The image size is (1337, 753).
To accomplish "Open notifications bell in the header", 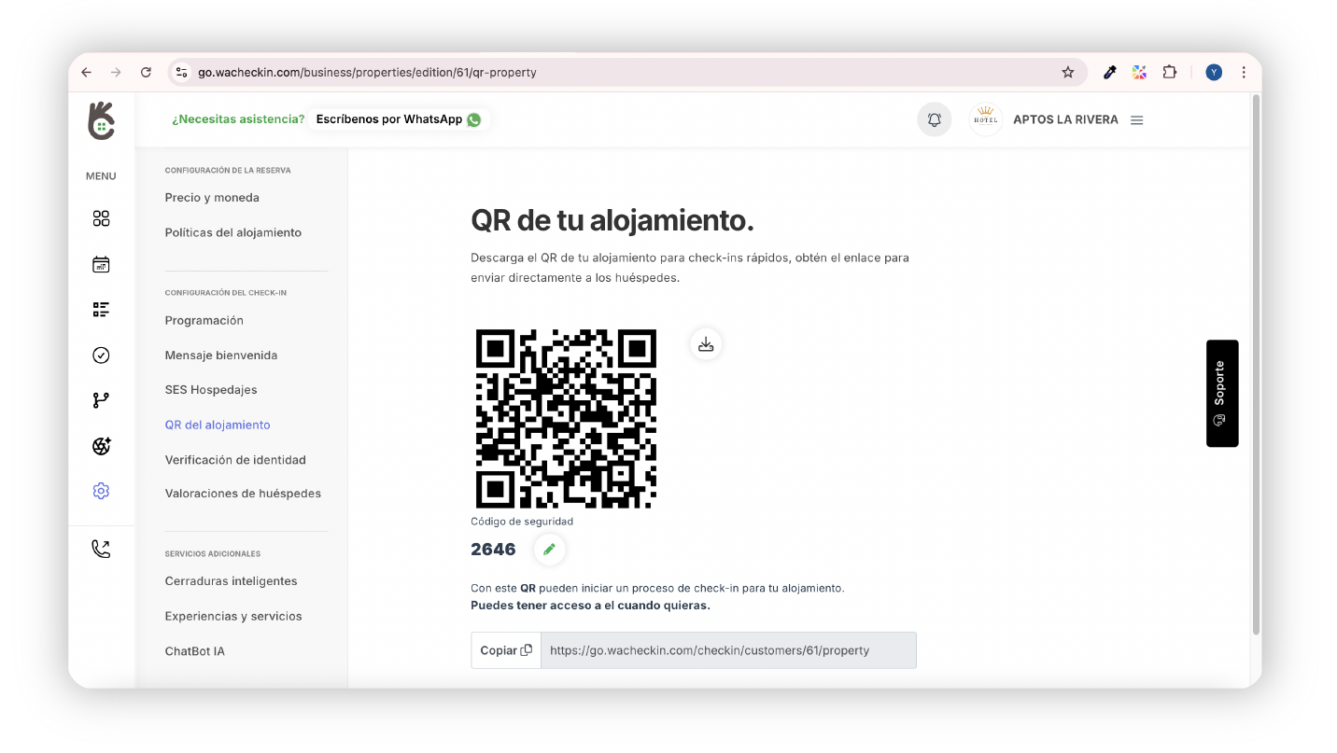I will [934, 119].
